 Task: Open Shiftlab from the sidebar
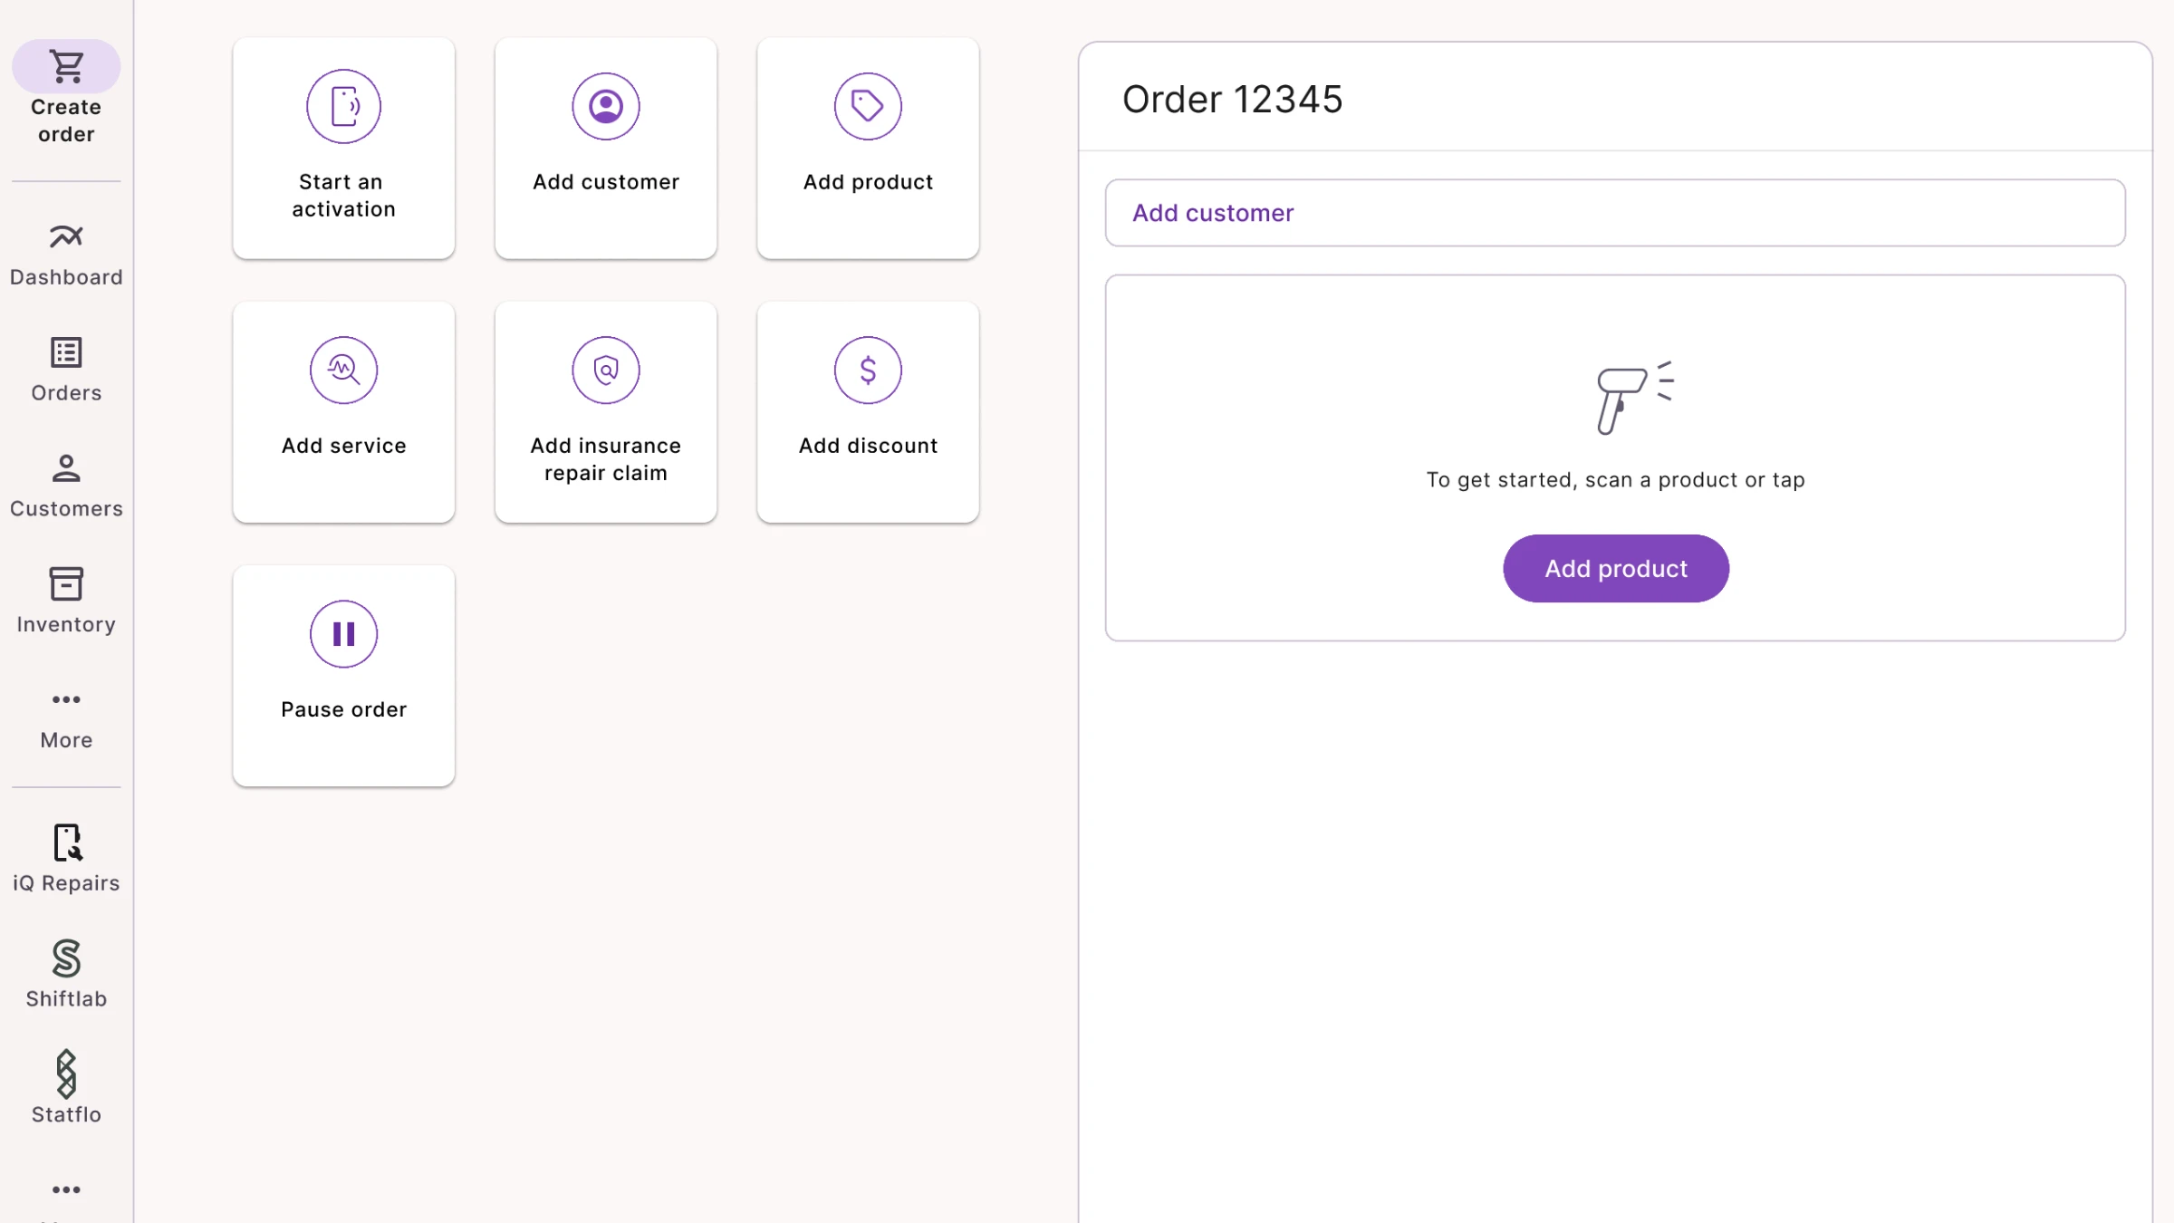66,976
